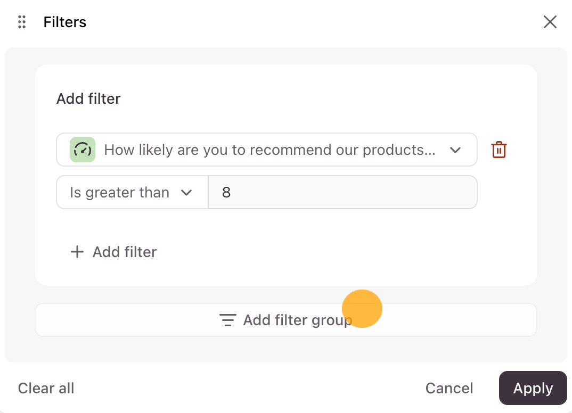Click the plus icon next to Add filter
The width and height of the screenshot is (572, 413).
tap(77, 252)
